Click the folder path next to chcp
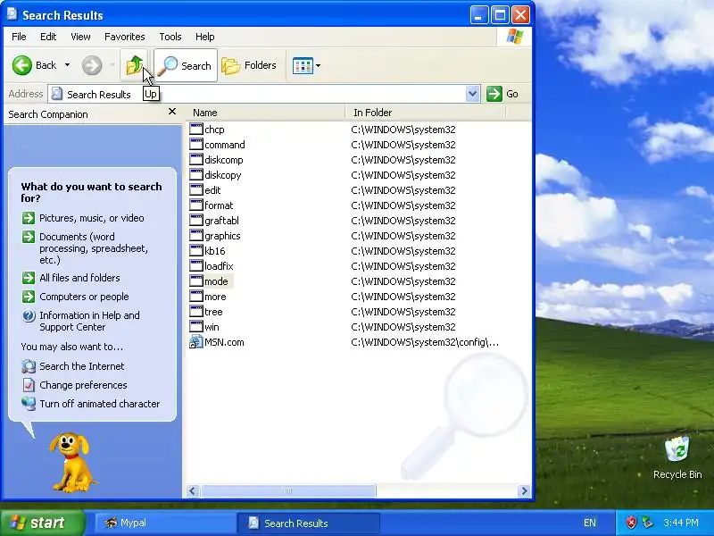This screenshot has width=714, height=536. coord(403,130)
